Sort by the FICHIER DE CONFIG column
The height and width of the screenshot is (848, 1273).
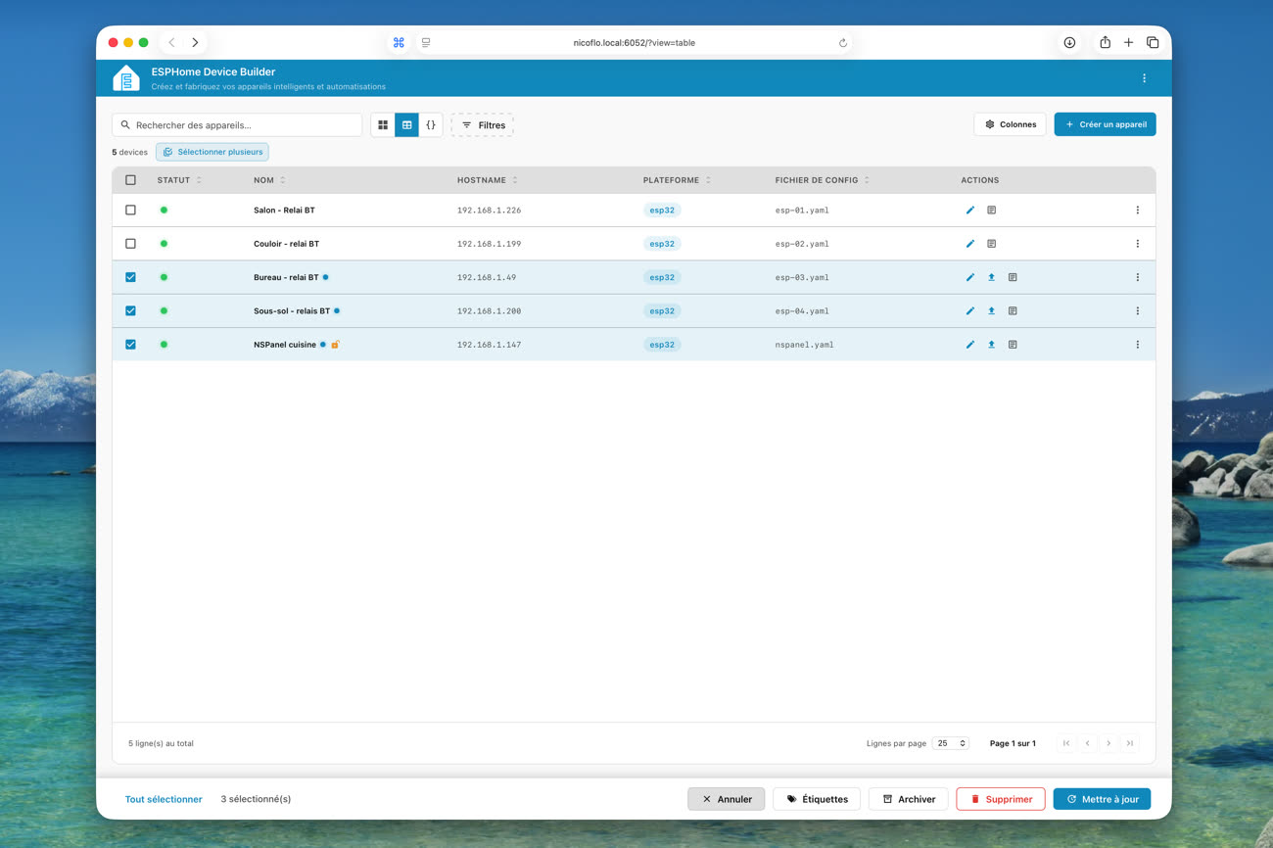tap(823, 180)
